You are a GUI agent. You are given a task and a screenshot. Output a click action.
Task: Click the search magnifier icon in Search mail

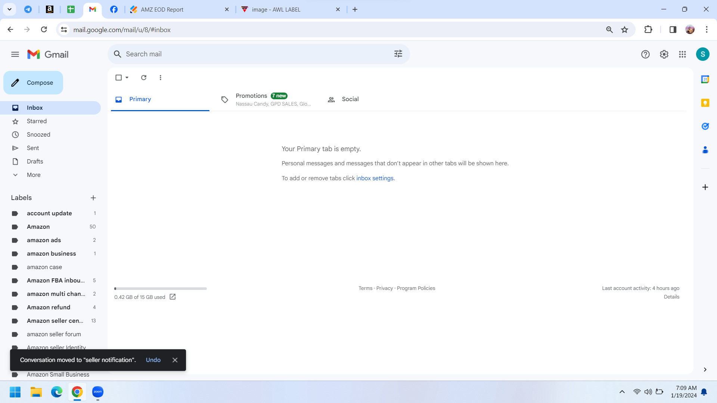click(x=117, y=54)
